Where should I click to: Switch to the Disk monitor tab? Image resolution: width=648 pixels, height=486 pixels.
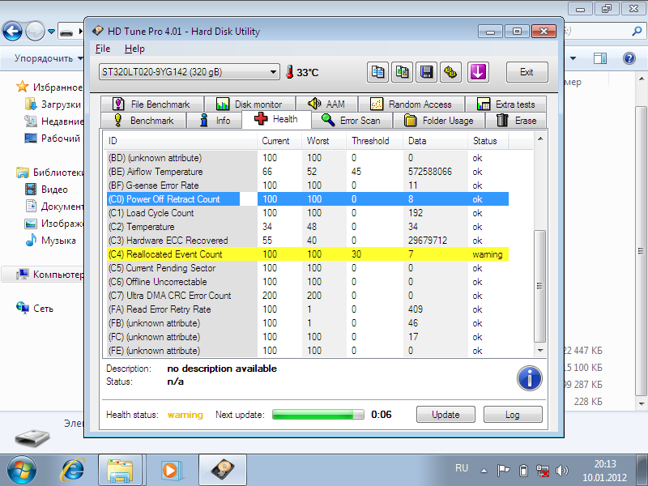[249, 104]
